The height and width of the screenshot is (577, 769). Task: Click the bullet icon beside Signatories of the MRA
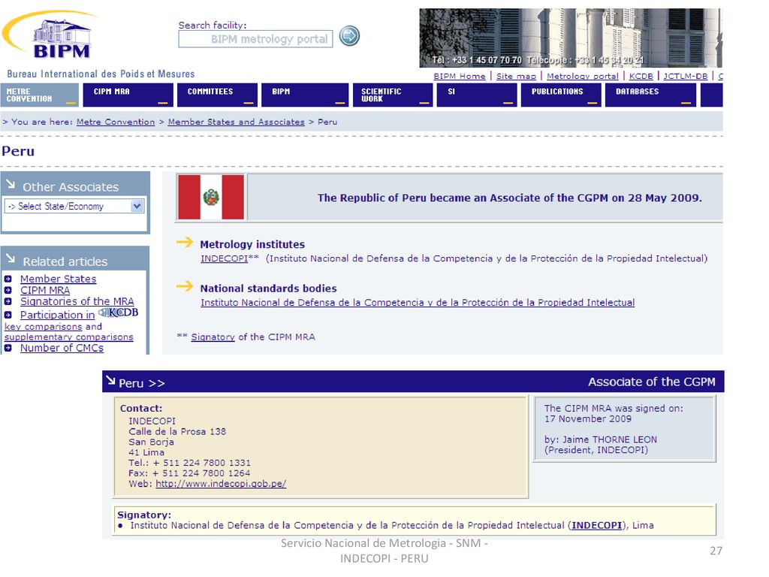8,302
